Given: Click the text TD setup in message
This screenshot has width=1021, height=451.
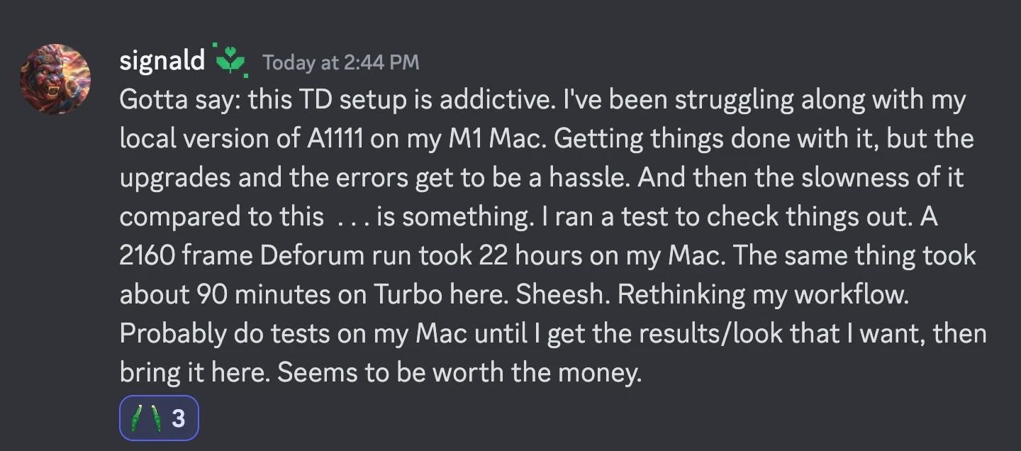Looking at the screenshot, I should point(352,100).
